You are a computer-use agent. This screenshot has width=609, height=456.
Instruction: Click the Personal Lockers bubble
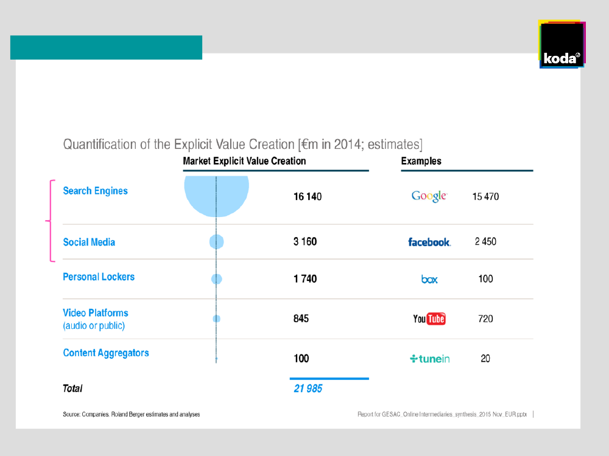click(x=217, y=279)
